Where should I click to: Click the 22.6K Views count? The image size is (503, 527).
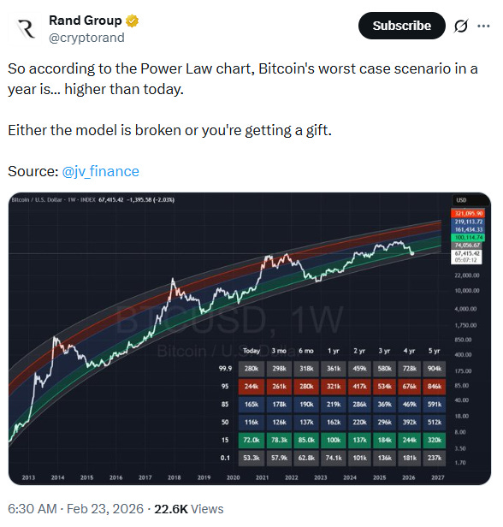(189, 509)
